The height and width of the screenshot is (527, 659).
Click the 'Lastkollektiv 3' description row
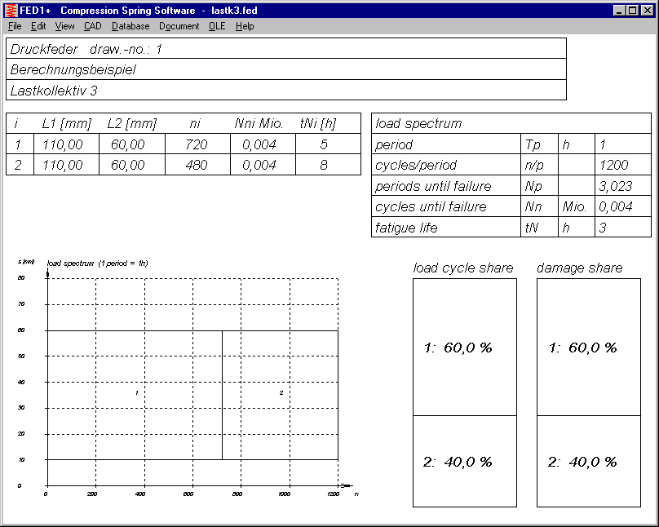point(285,90)
